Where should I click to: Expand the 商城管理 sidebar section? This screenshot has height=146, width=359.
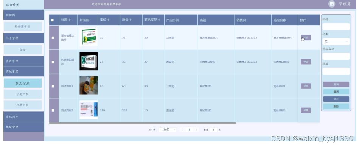[x=23, y=71]
